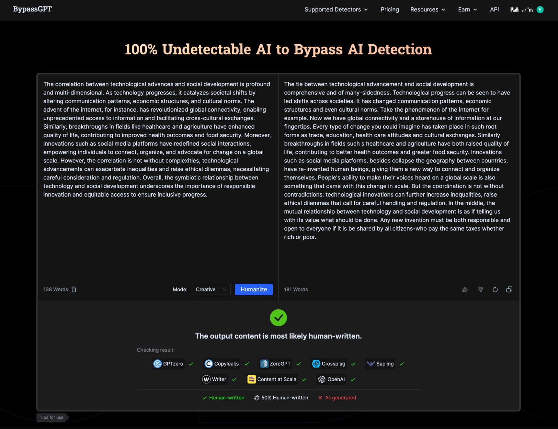Image resolution: width=558 pixels, height=429 pixels.
Task: Click the Crossplag detector icon
Action: 316,363
